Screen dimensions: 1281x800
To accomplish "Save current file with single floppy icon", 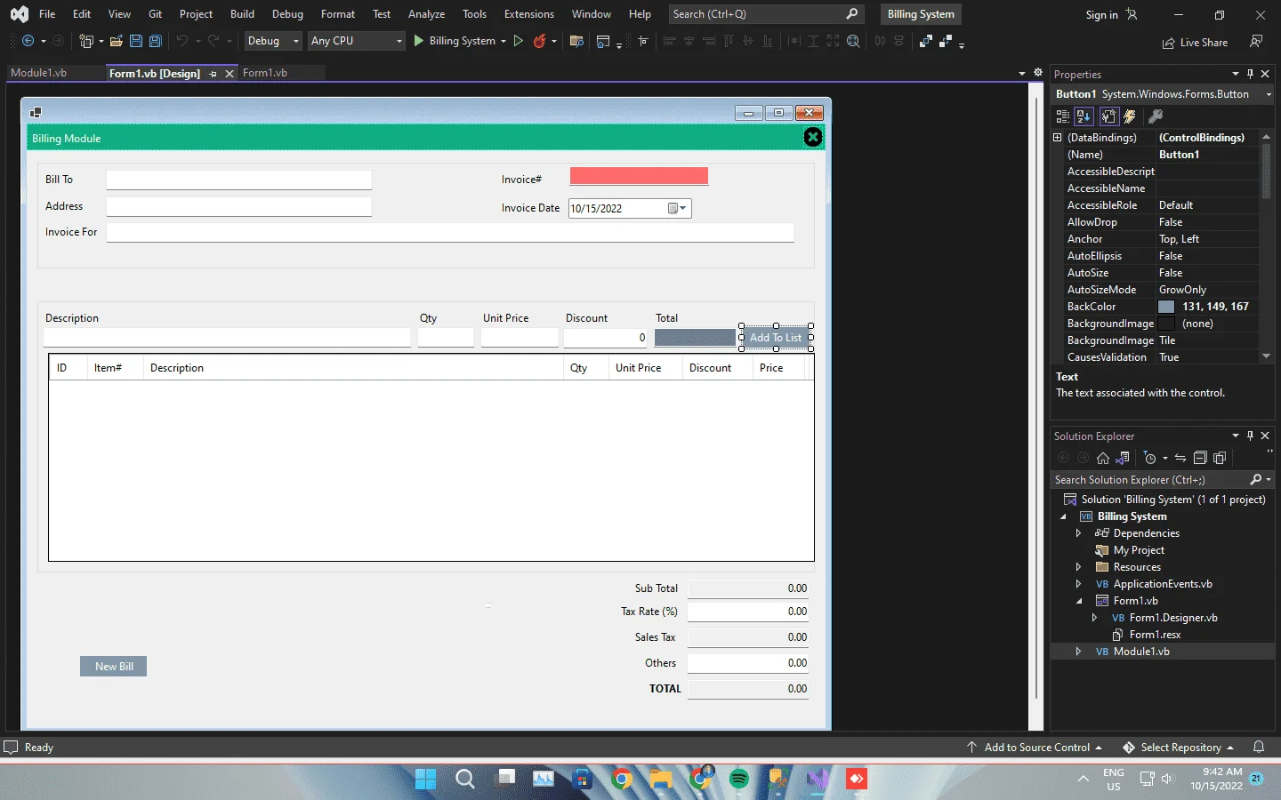I will pyautogui.click(x=135, y=41).
